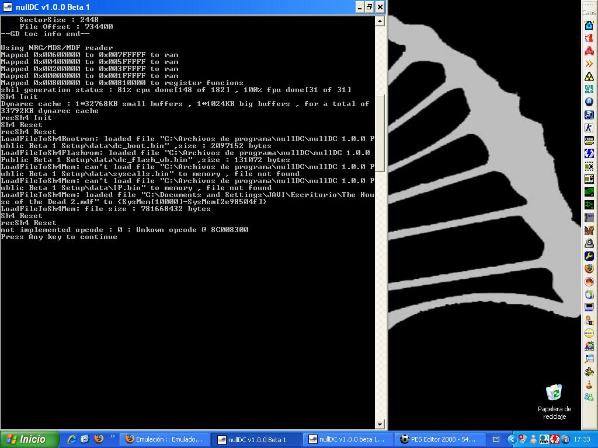The height and width of the screenshot is (448, 598).
Task: Open the yellow double-chevron icon in Caos toolbar
Action: 589,64
